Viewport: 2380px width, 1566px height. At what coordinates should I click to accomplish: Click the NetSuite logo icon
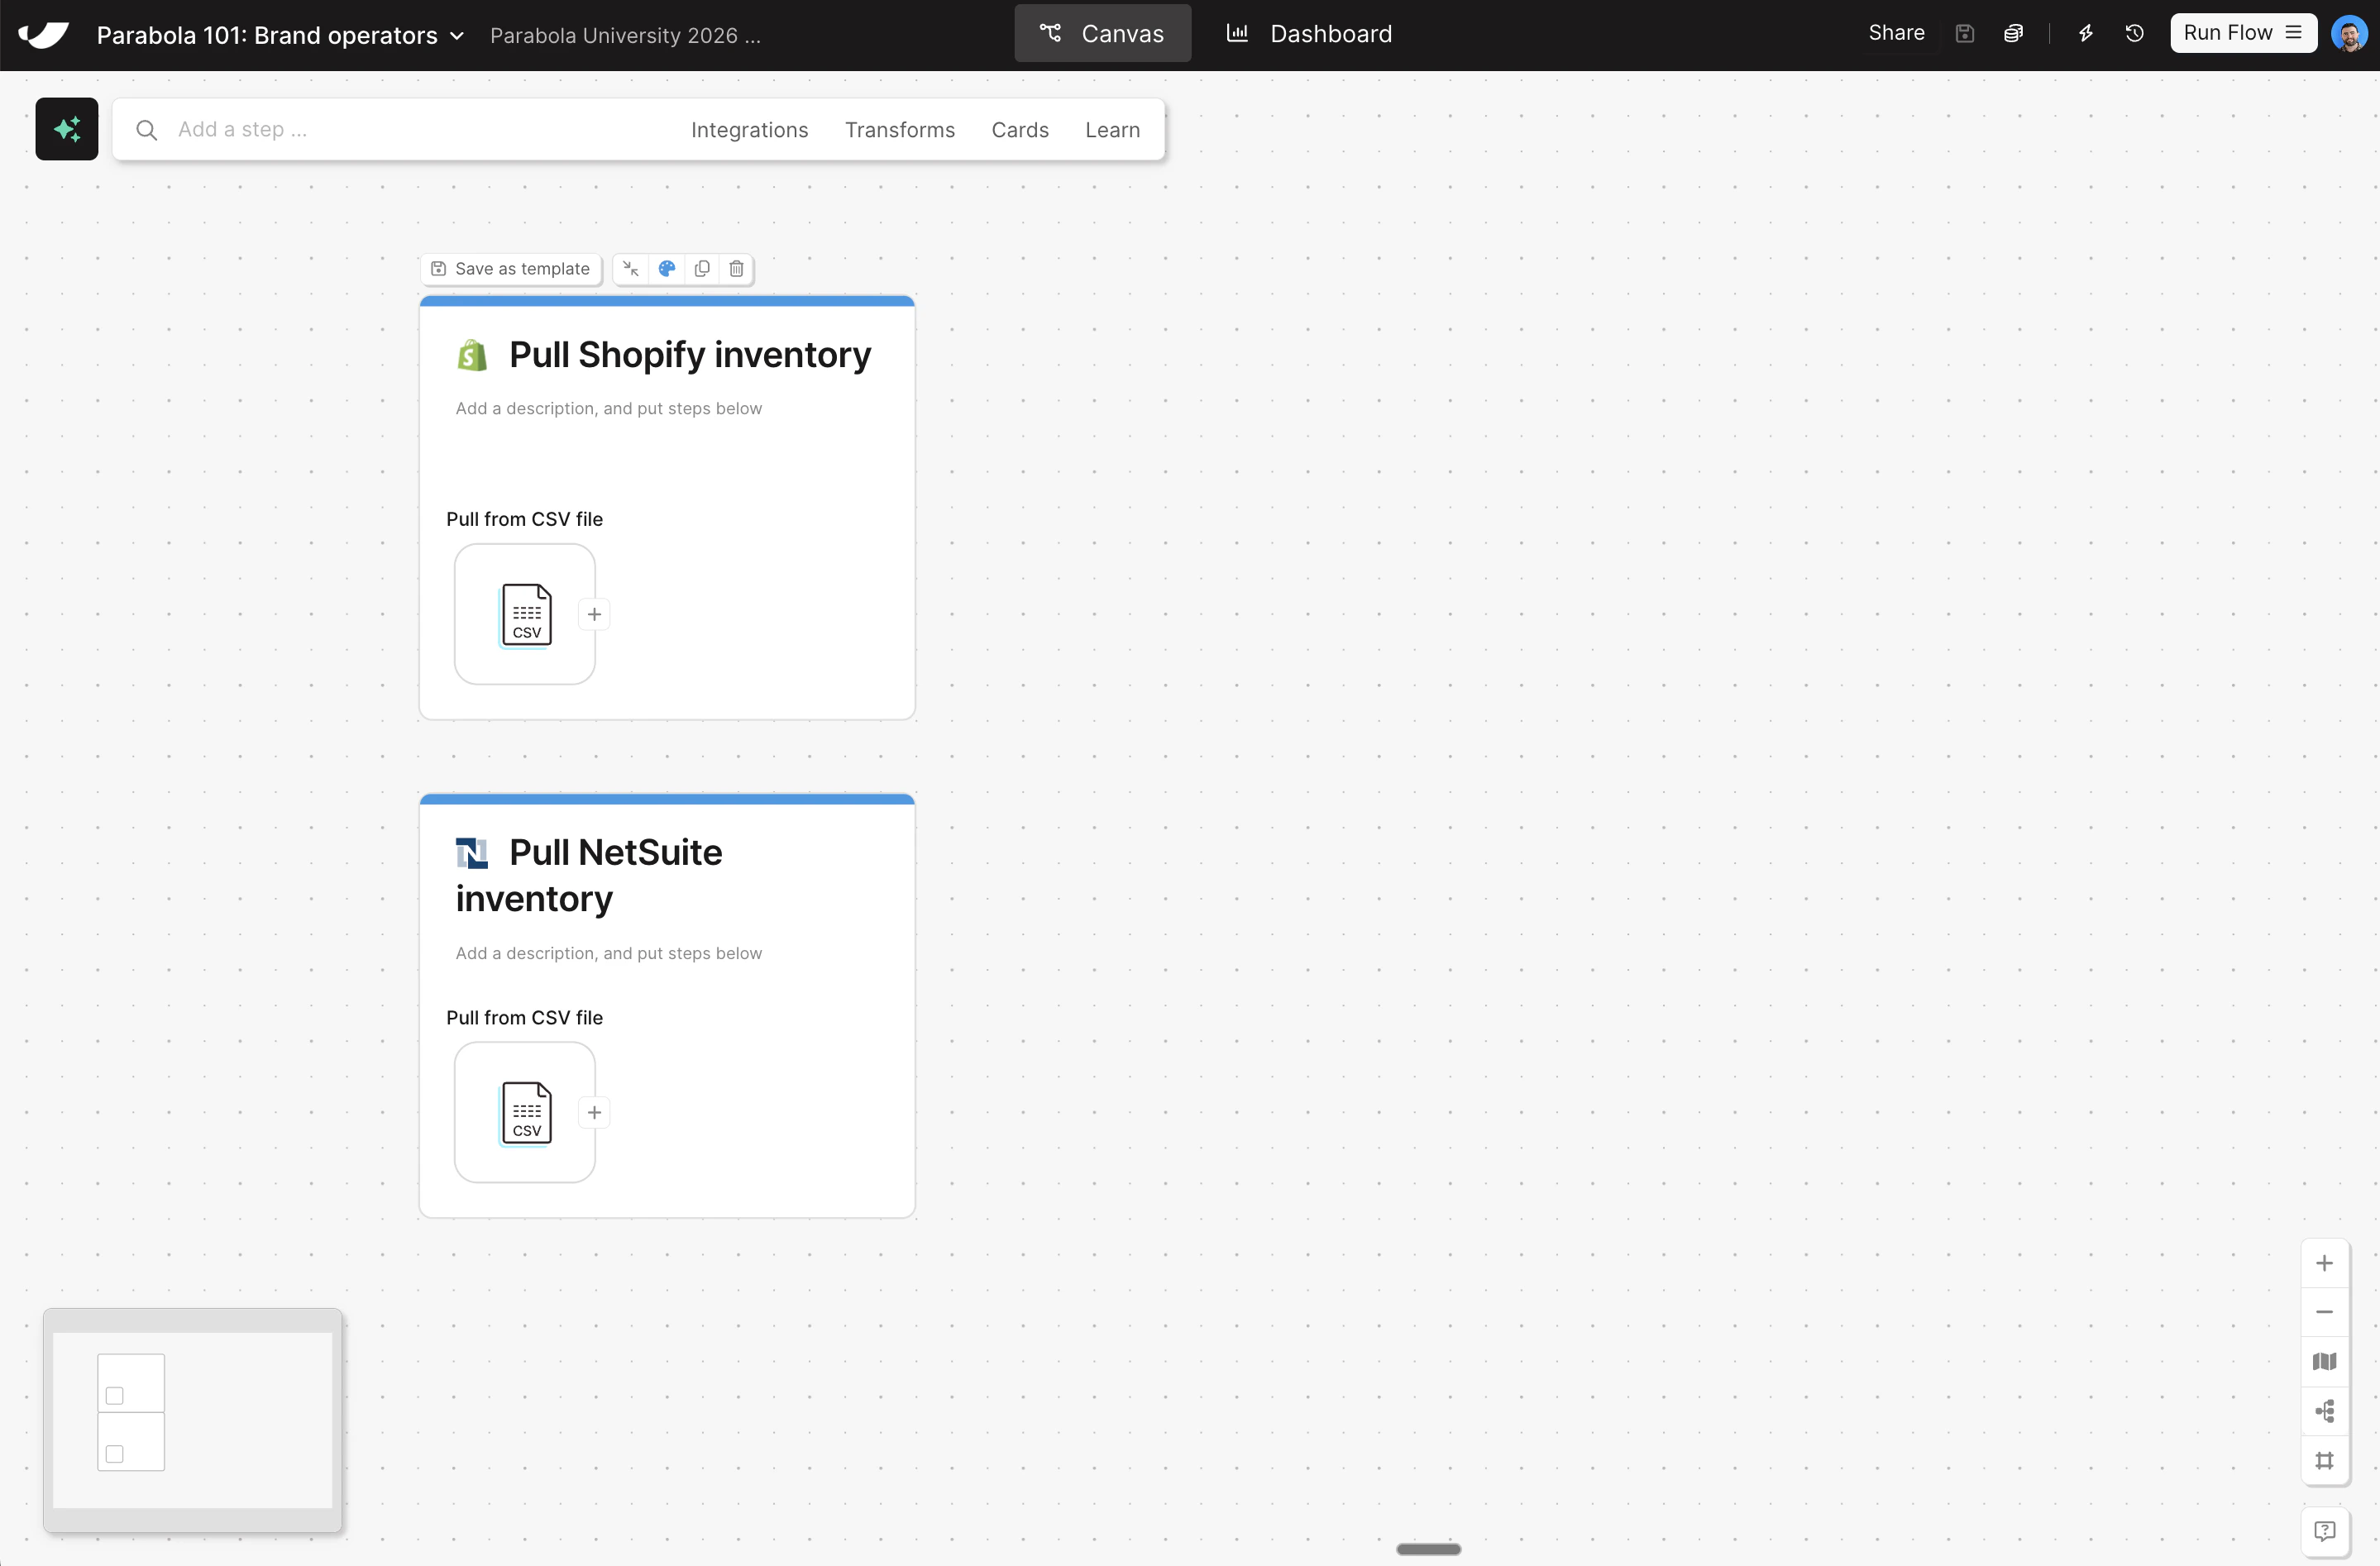pos(472,853)
